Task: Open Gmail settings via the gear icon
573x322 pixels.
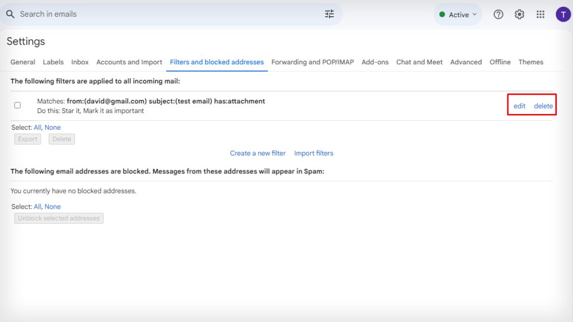Action: tap(519, 14)
